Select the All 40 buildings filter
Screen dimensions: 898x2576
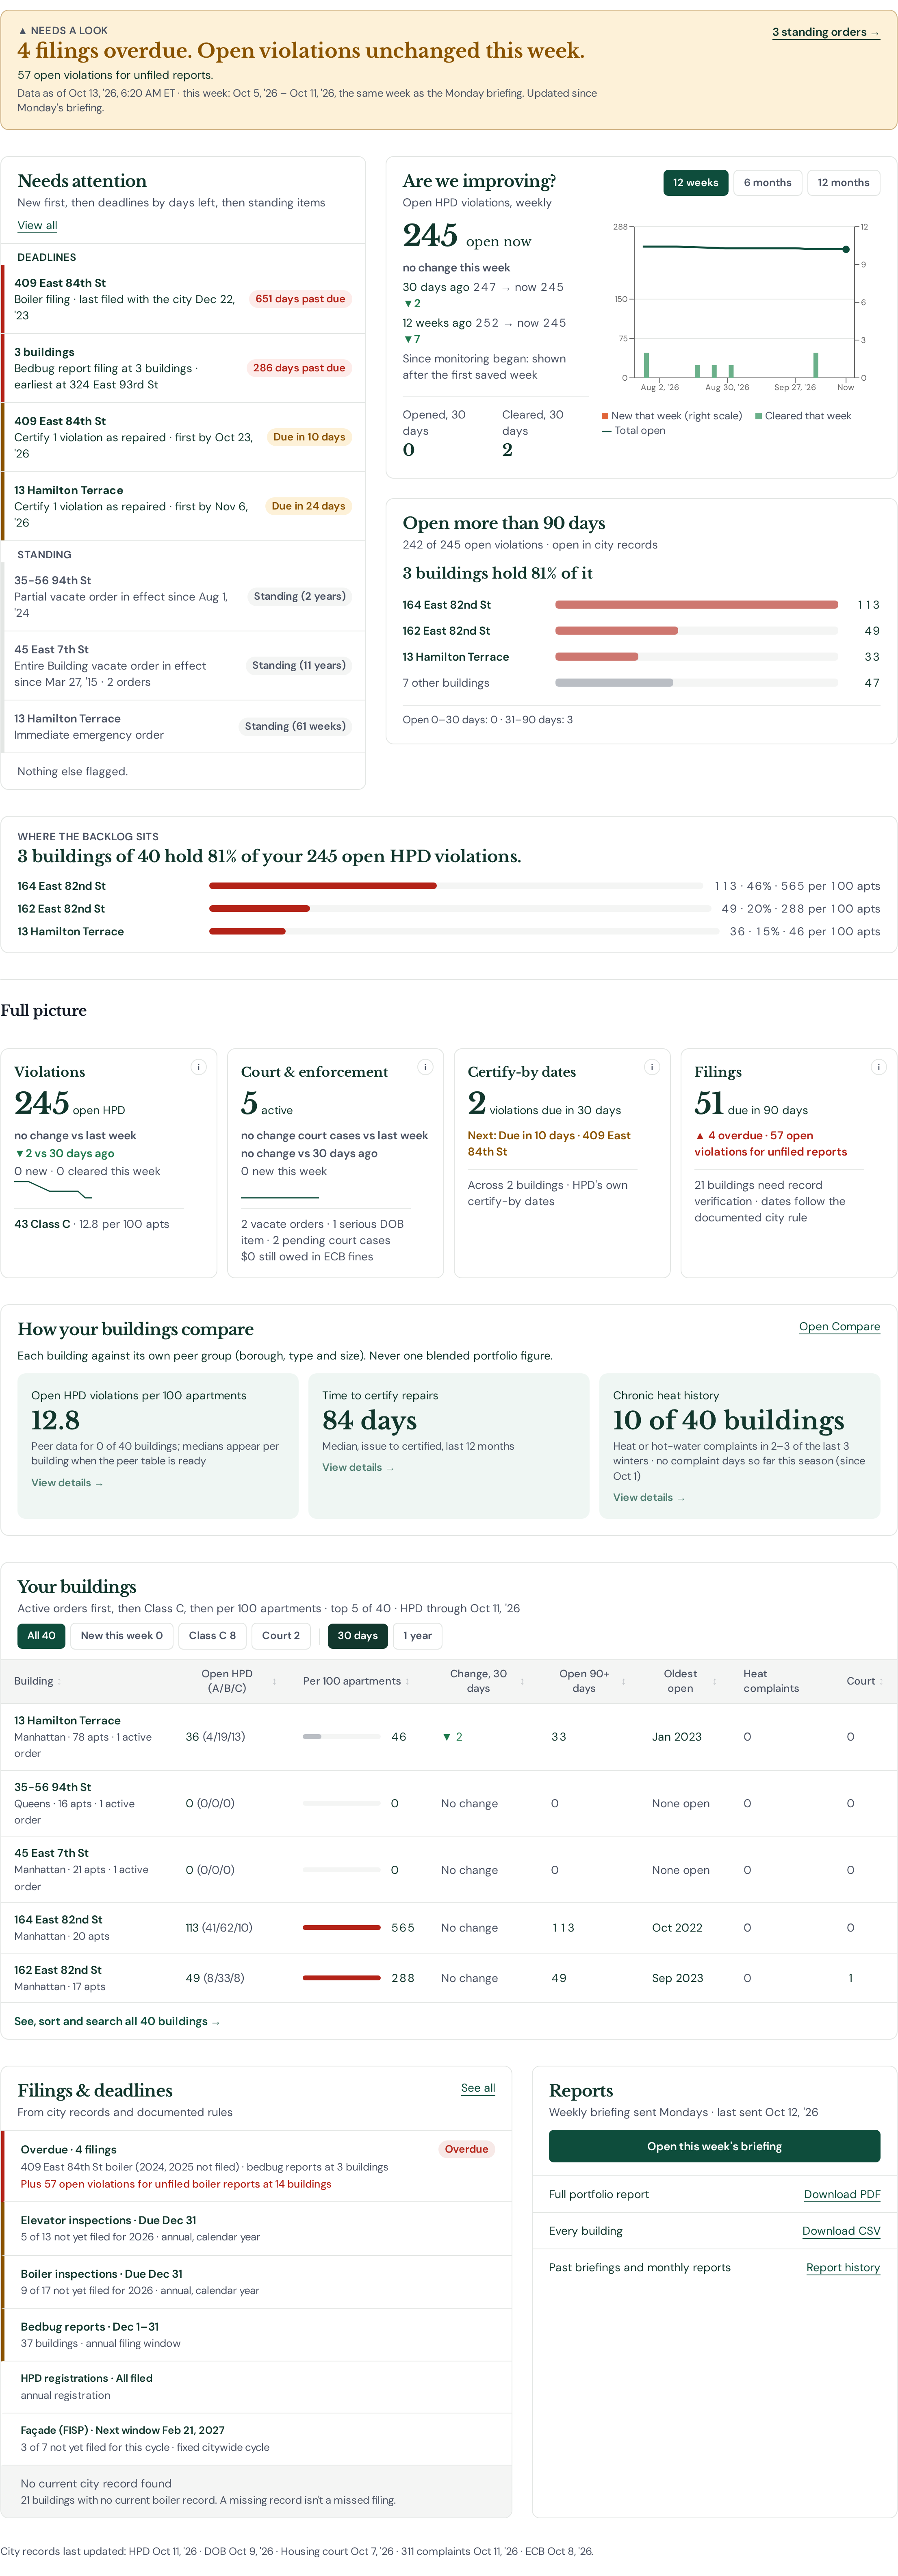point(41,1636)
